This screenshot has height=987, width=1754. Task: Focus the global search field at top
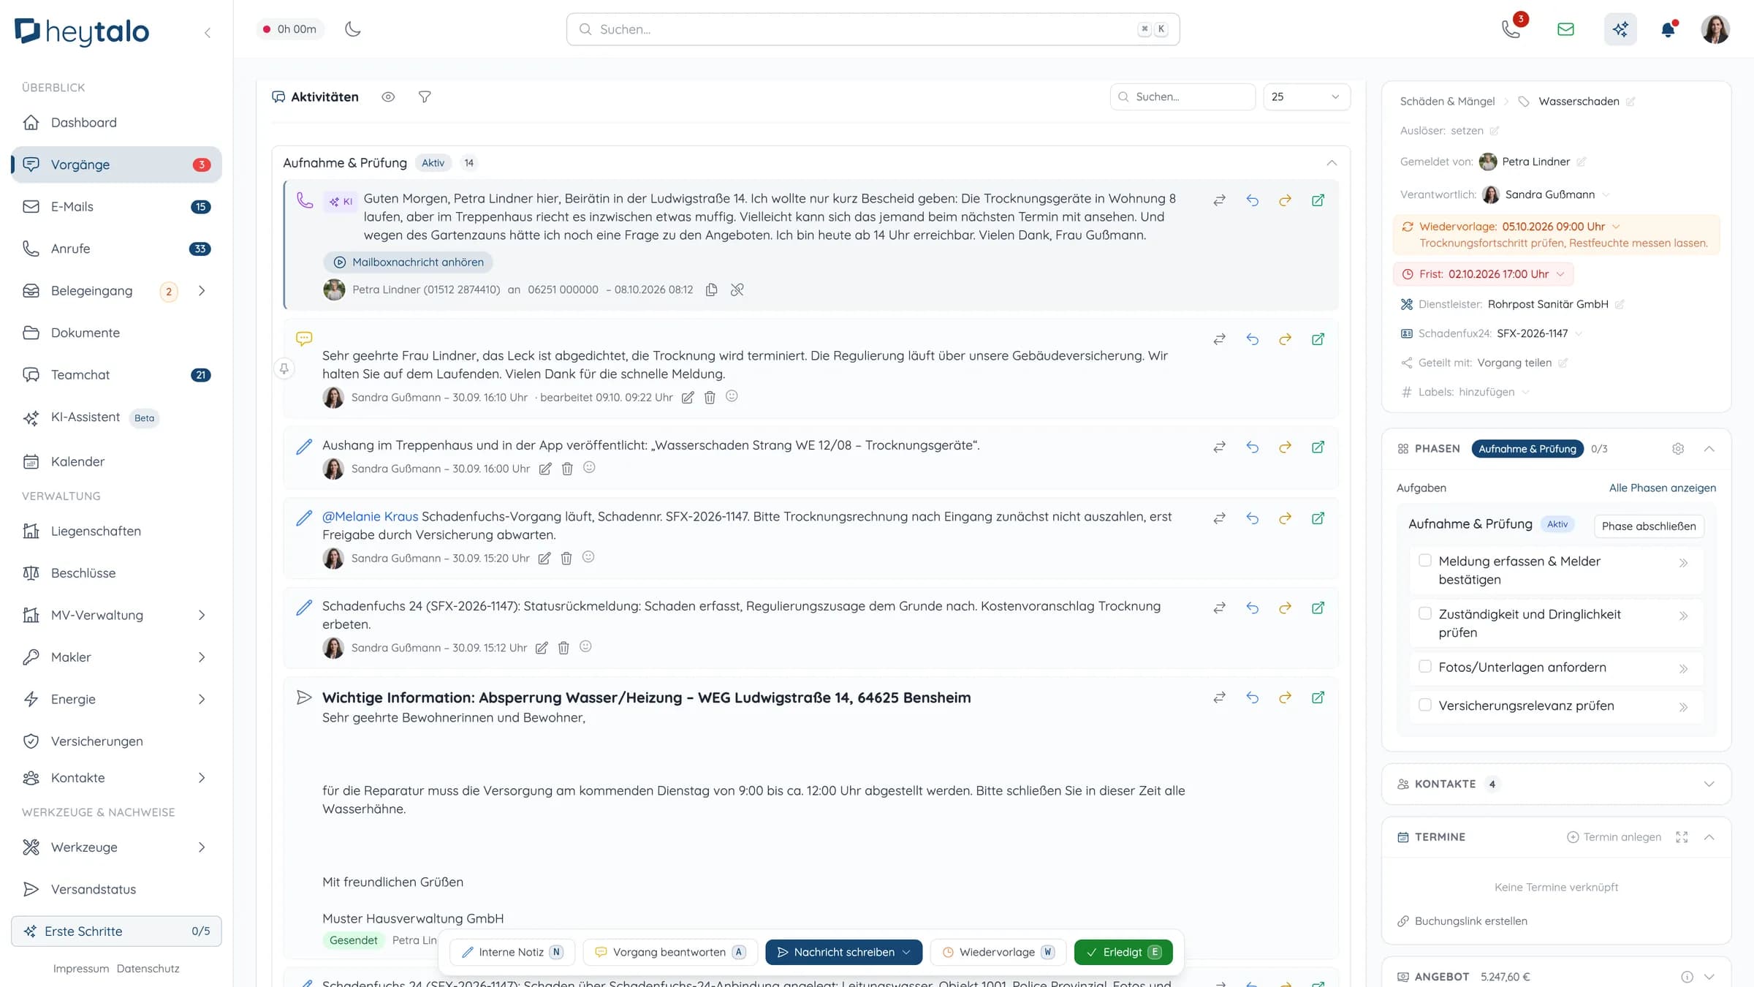coord(873,29)
